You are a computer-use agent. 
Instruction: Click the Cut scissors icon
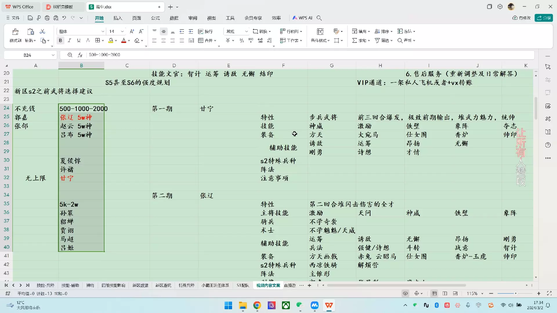[42, 31]
